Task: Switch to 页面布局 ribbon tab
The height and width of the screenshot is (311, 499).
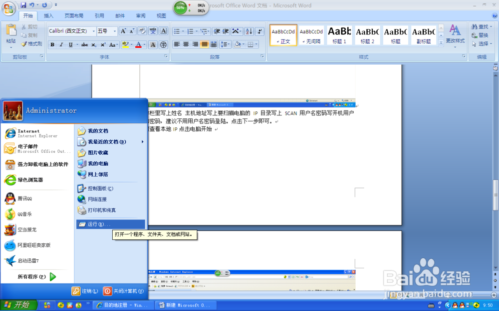Action: (x=74, y=15)
